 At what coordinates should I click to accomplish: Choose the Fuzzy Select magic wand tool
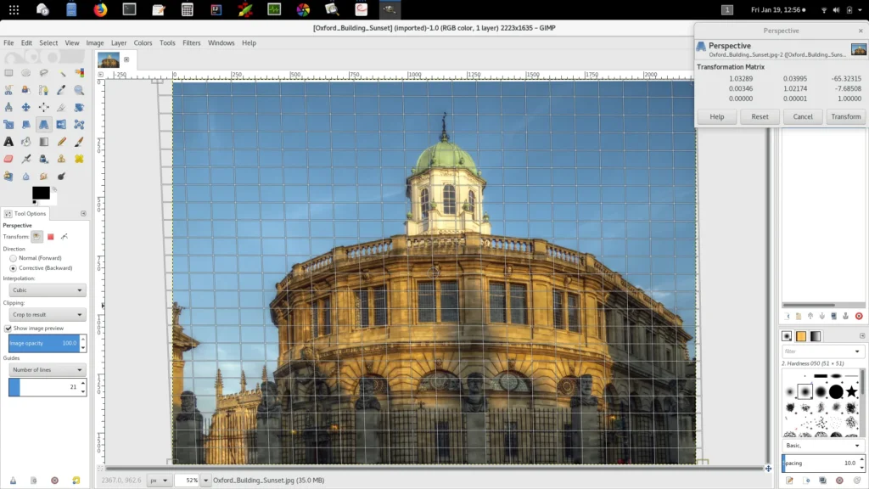tap(61, 73)
